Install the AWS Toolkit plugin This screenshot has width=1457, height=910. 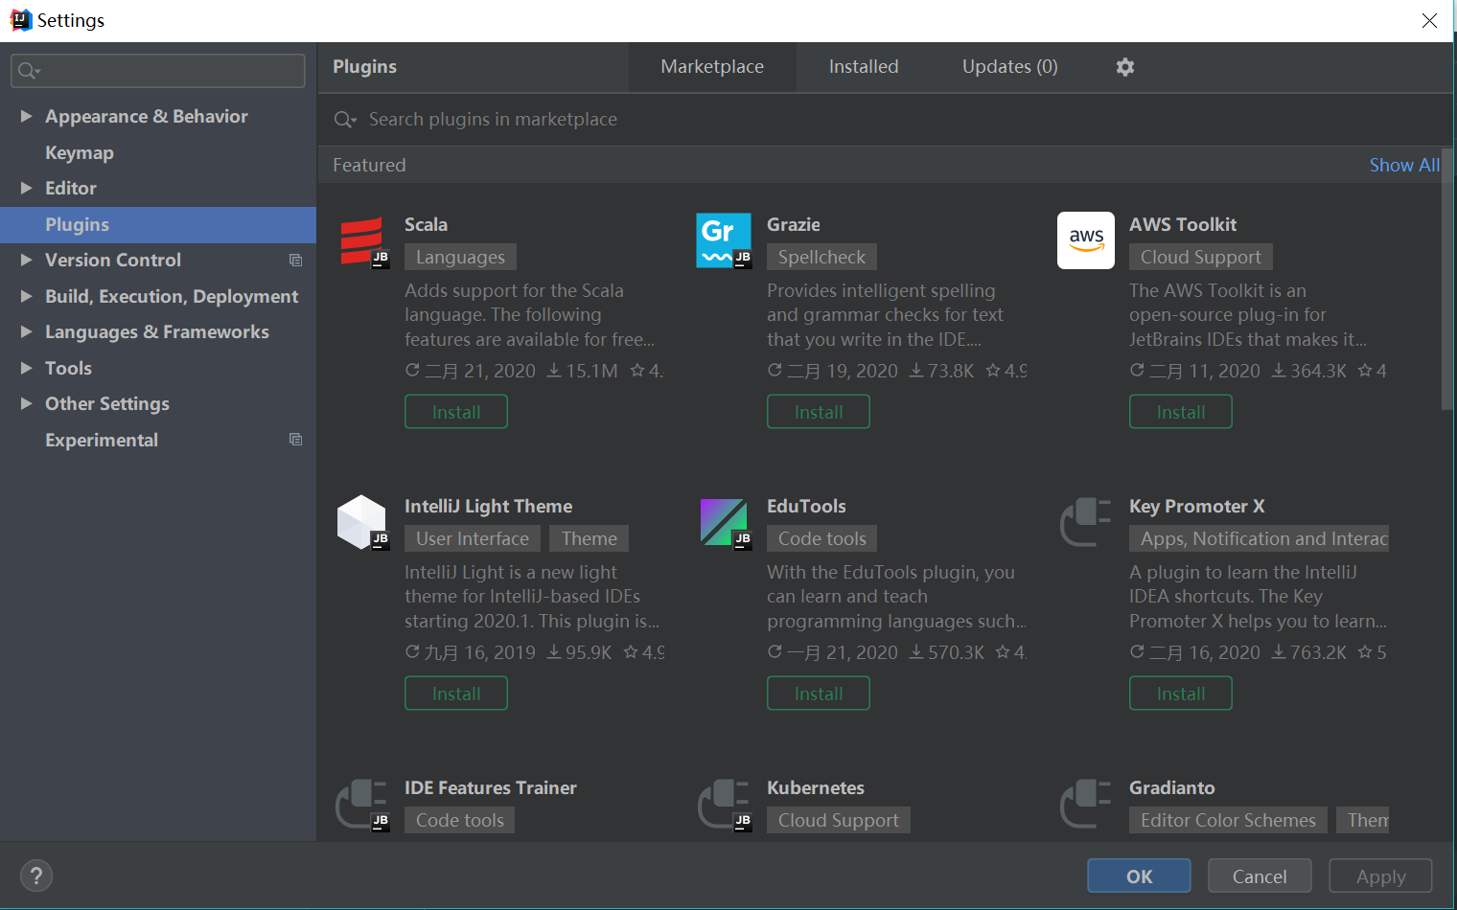pyautogui.click(x=1181, y=412)
